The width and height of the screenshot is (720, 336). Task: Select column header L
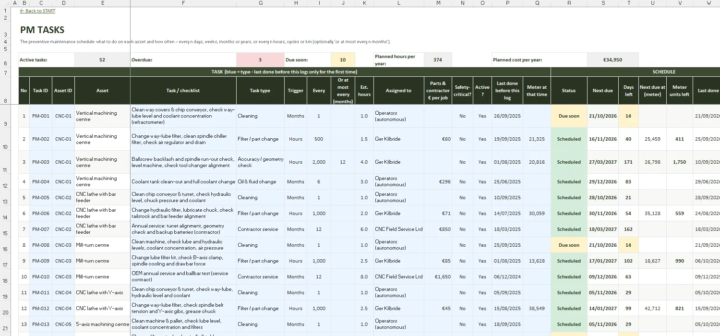pyautogui.click(x=398, y=3)
